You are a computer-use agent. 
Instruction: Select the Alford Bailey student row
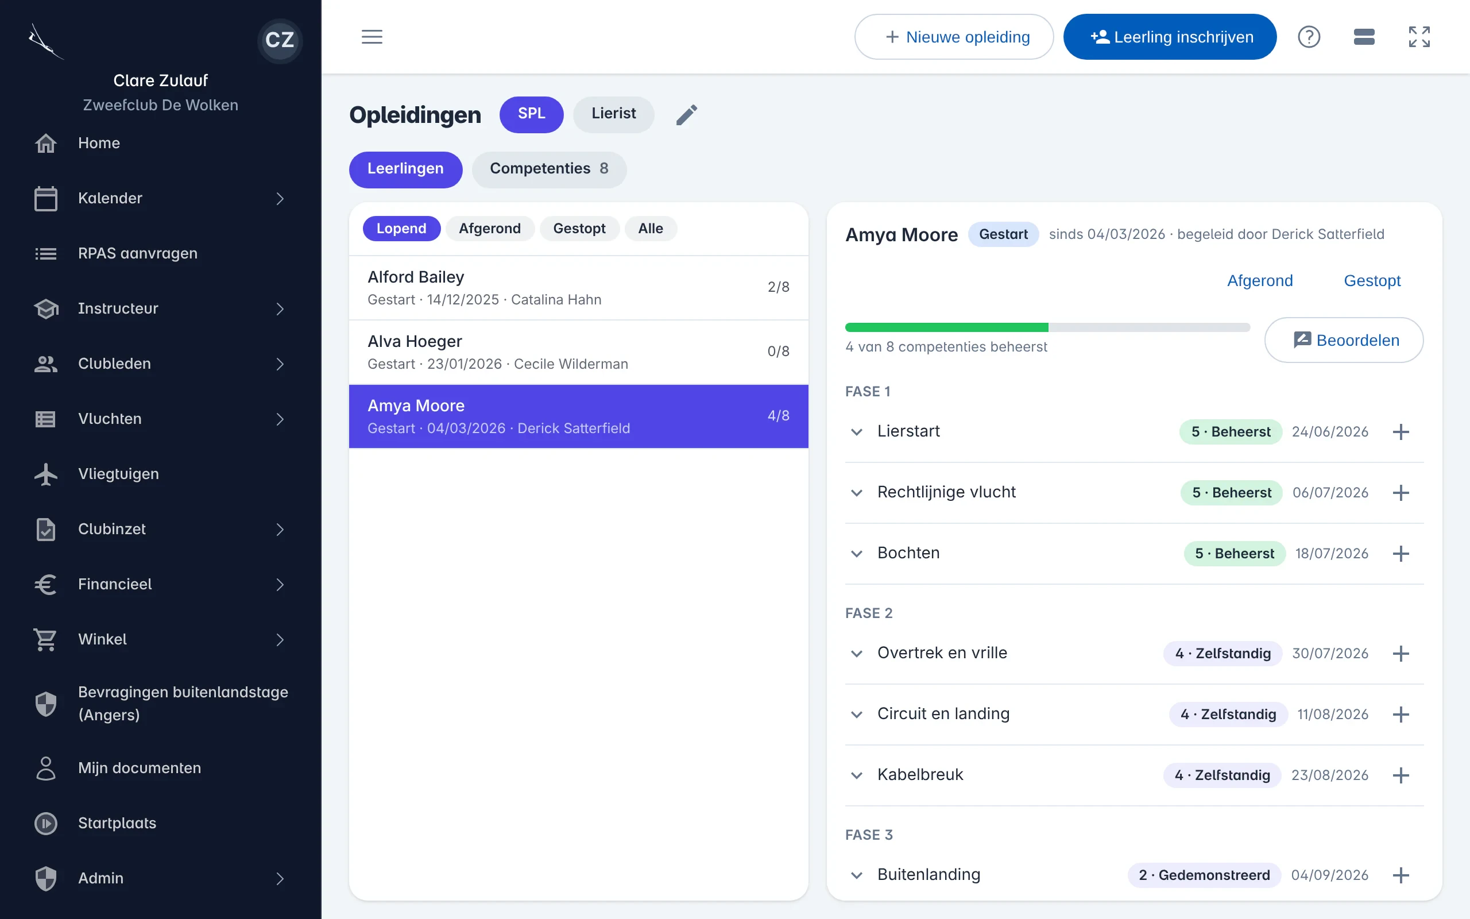tap(578, 288)
